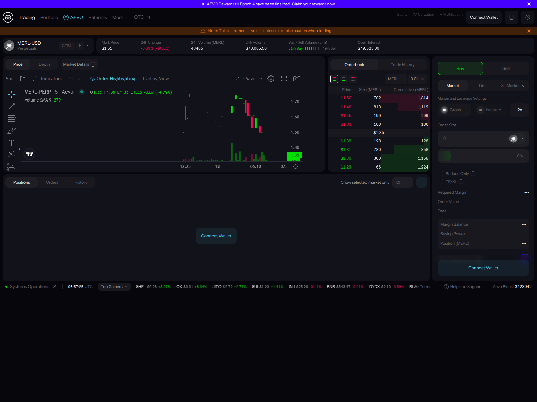Show both bids and asks orderbook view
Screen dimensions: 537x402
click(334, 79)
